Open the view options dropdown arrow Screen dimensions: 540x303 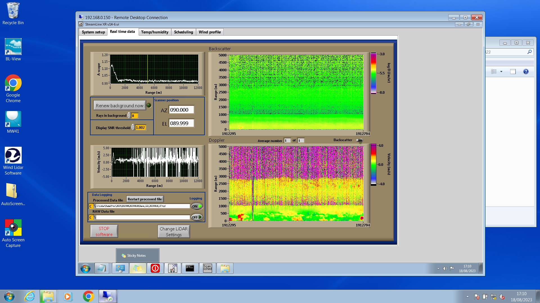(x=501, y=72)
